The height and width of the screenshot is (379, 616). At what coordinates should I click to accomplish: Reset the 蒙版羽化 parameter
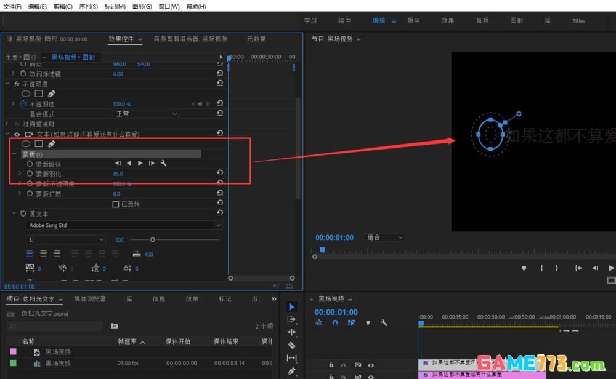[x=220, y=173]
